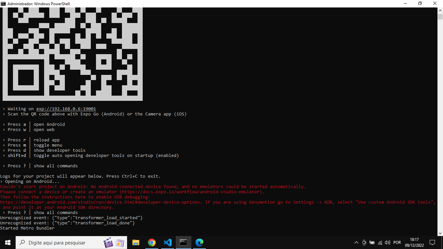Click the terminal scrollbar down arrow
Viewport: 443px width, 249px height.
pyautogui.click(x=440, y=233)
